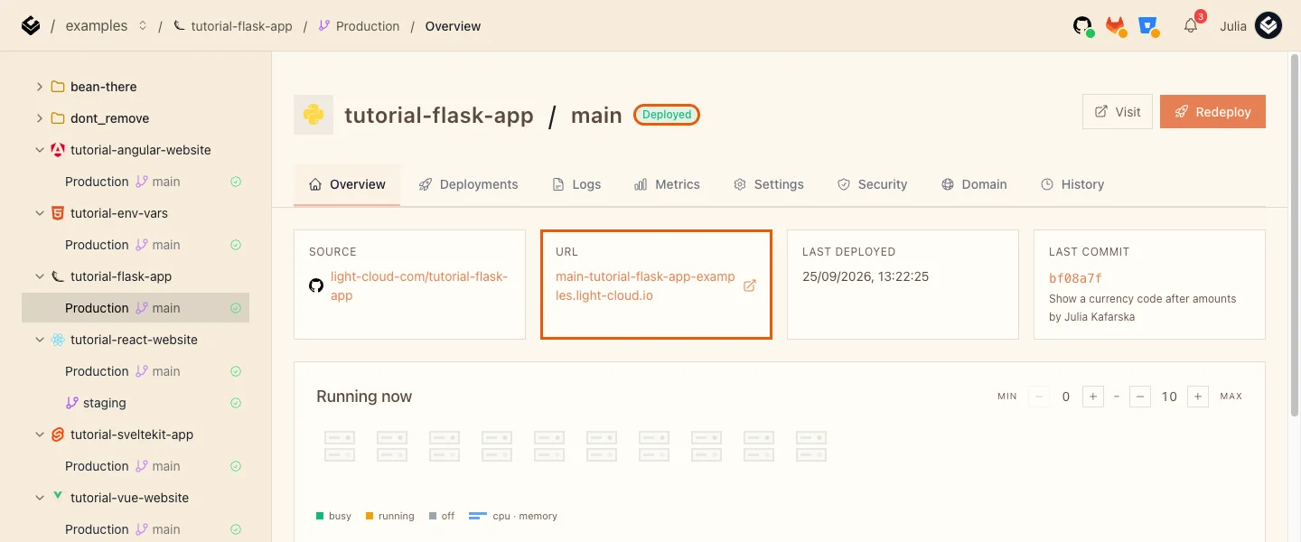The width and height of the screenshot is (1301, 542).
Task: Open the GitHub integration icon in header
Action: (x=1083, y=26)
